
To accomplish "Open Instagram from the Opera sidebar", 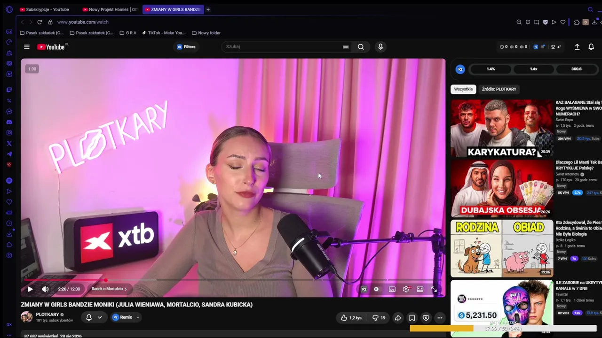I will coord(9,133).
